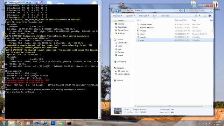Screen dimensions: 224x126
Task: Open the NIKON D40 (E:) drive
Action: [124, 74]
